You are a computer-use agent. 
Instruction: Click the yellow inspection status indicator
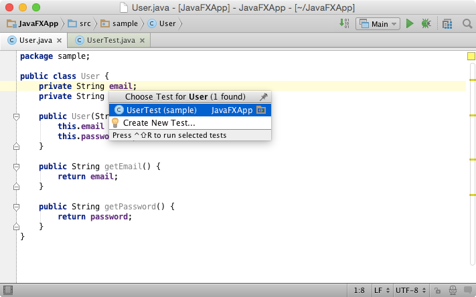(471, 56)
